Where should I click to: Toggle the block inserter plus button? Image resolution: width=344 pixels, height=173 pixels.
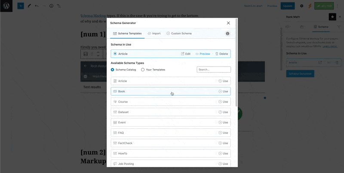pos(21,6)
